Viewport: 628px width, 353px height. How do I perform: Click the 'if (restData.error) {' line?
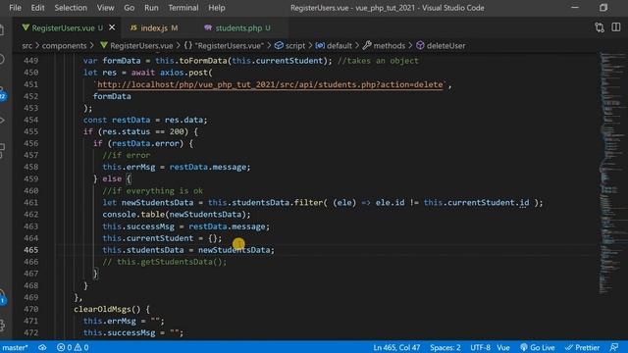143,144
